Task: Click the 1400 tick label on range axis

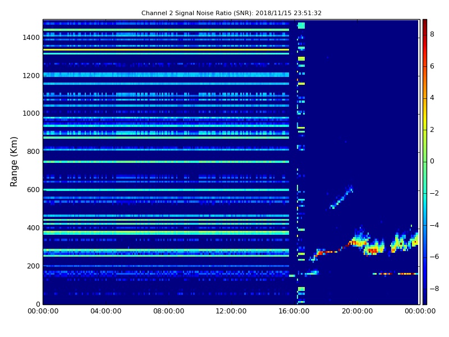Action: (31, 38)
